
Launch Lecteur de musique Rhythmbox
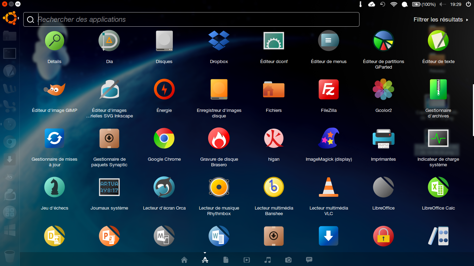[x=219, y=187]
